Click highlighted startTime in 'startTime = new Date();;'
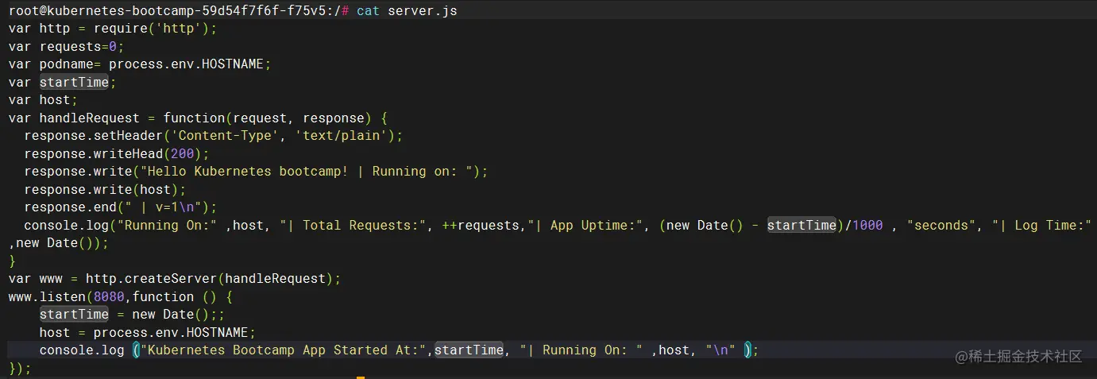The height and width of the screenshot is (379, 1097). 74,314
